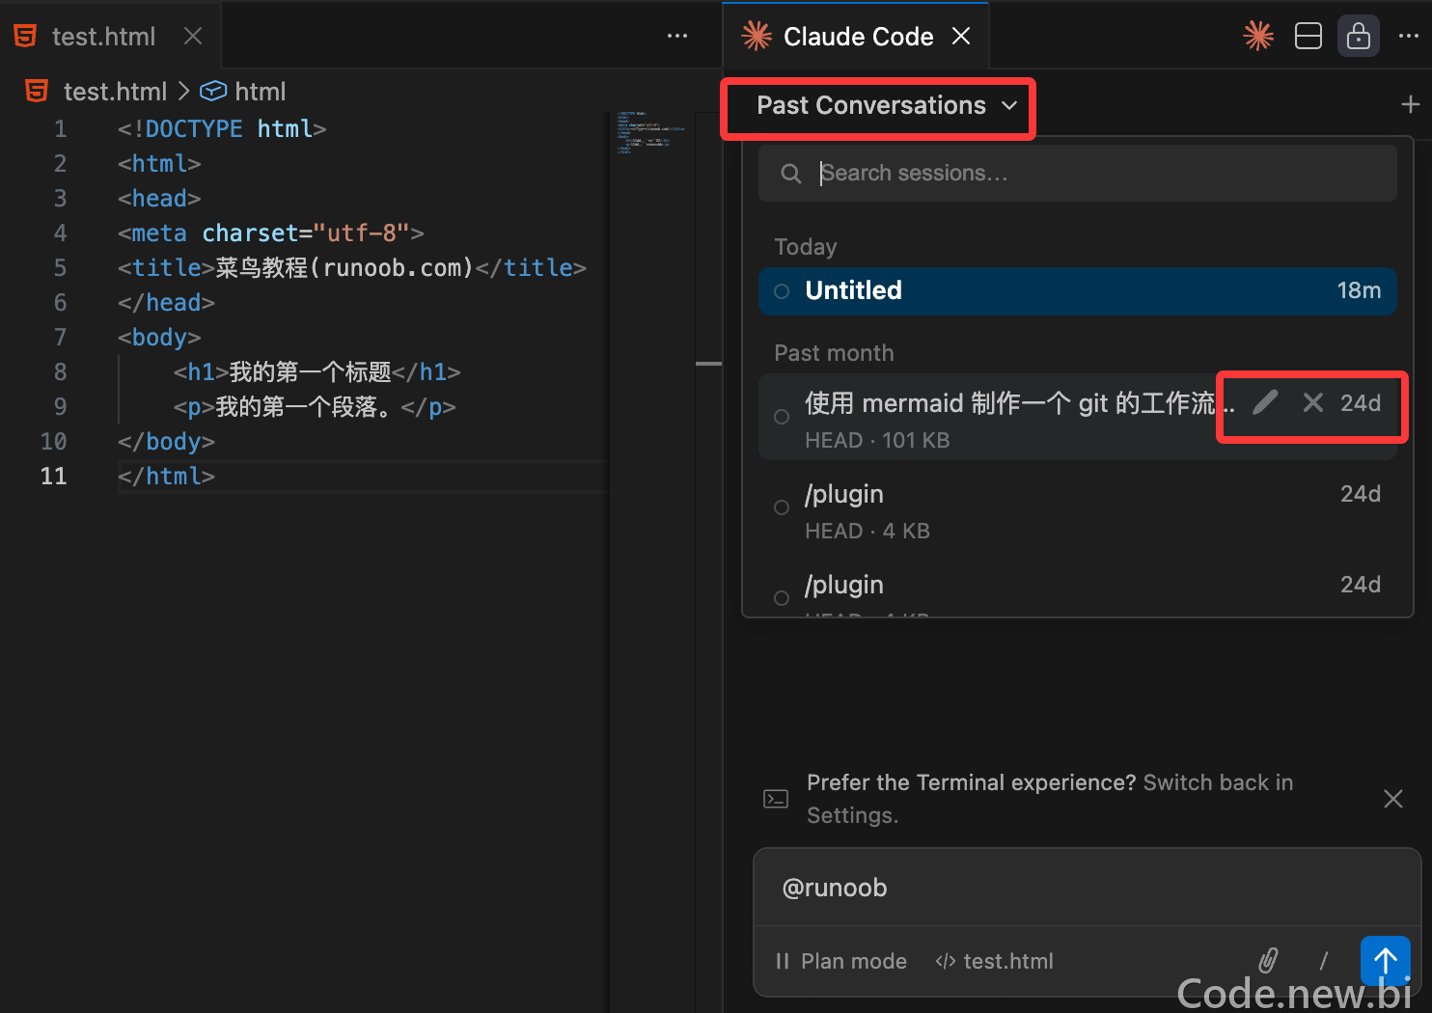Toggle the split editor layout icon

pos(1308,37)
